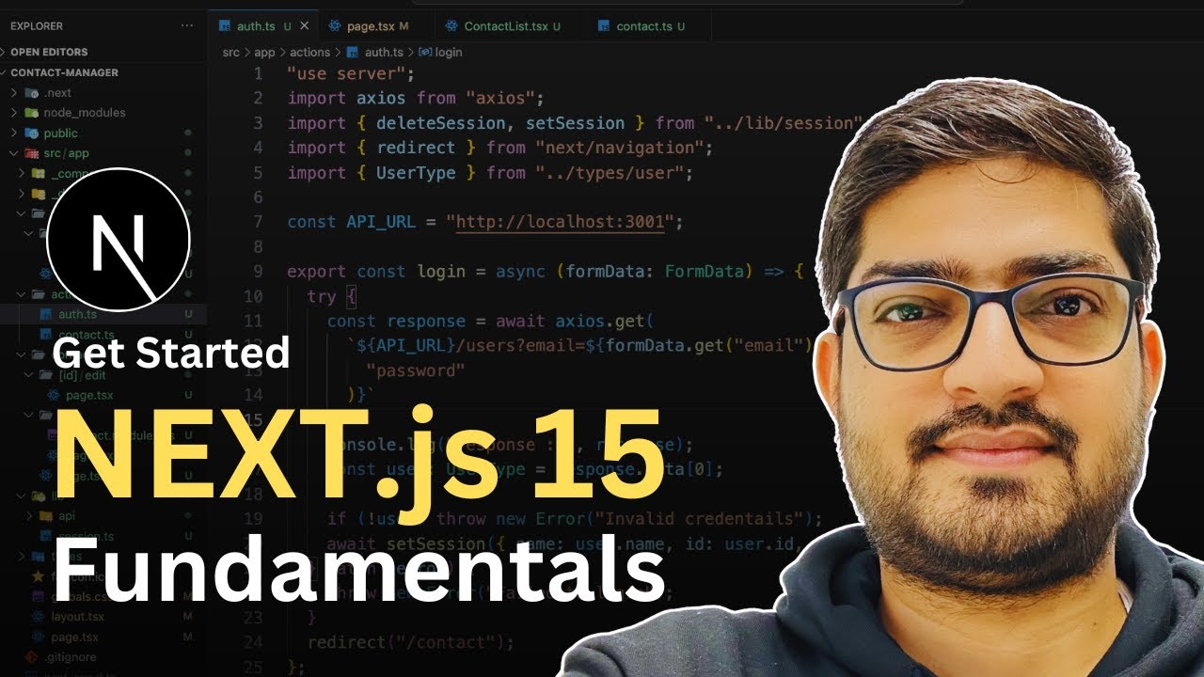This screenshot has height=677, width=1204.
Task: Open page.tsx listed below layout.tsx
Action: pyautogui.click(x=74, y=637)
